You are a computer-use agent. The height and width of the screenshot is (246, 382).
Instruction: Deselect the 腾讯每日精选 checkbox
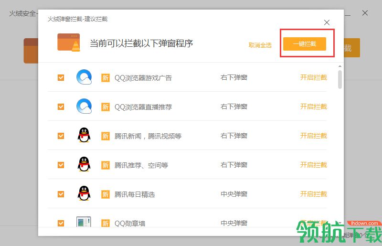pyautogui.click(x=61, y=194)
